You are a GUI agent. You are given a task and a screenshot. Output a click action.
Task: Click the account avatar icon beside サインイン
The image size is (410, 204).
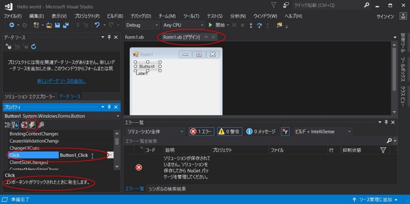[403, 16]
